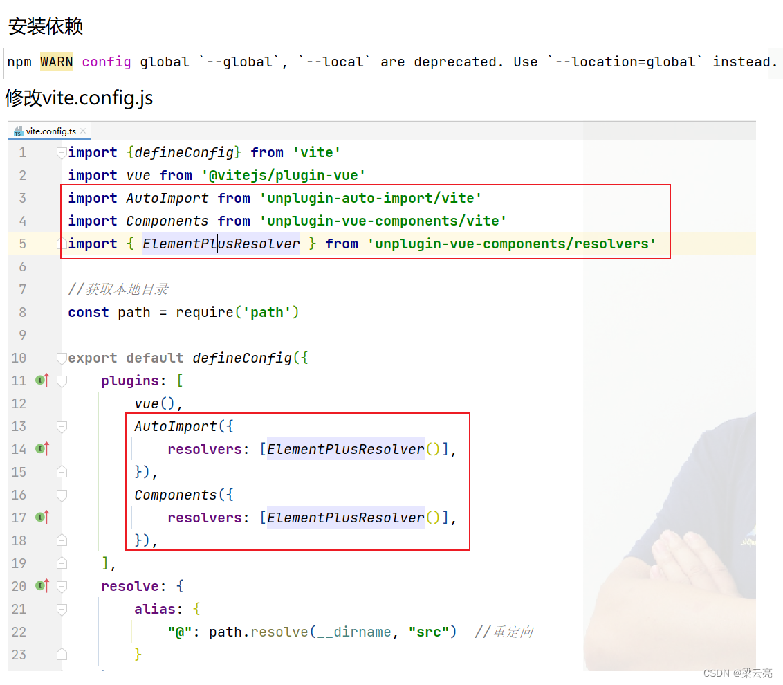The width and height of the screenshot is (783, 685).
Task: Click the //获取本地目录 comment on line 7
Action: 118,289
